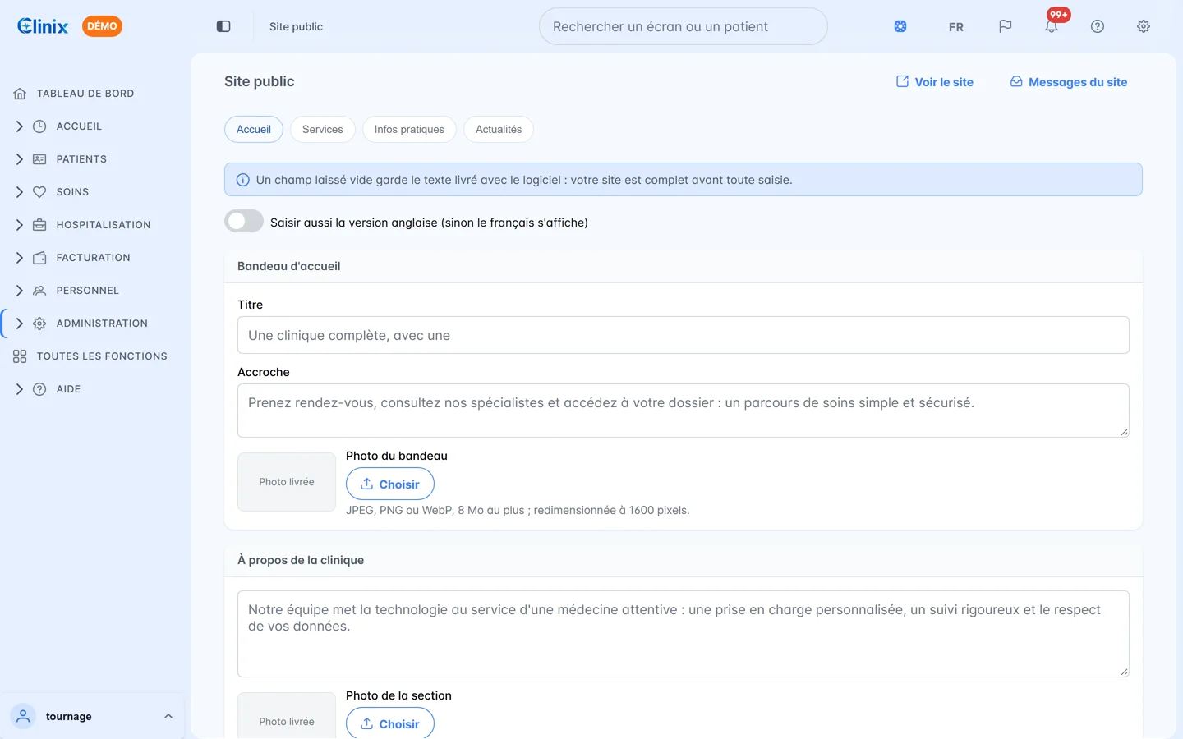
Task: Switch to the Services tab
Action: [x=323, y=130]
